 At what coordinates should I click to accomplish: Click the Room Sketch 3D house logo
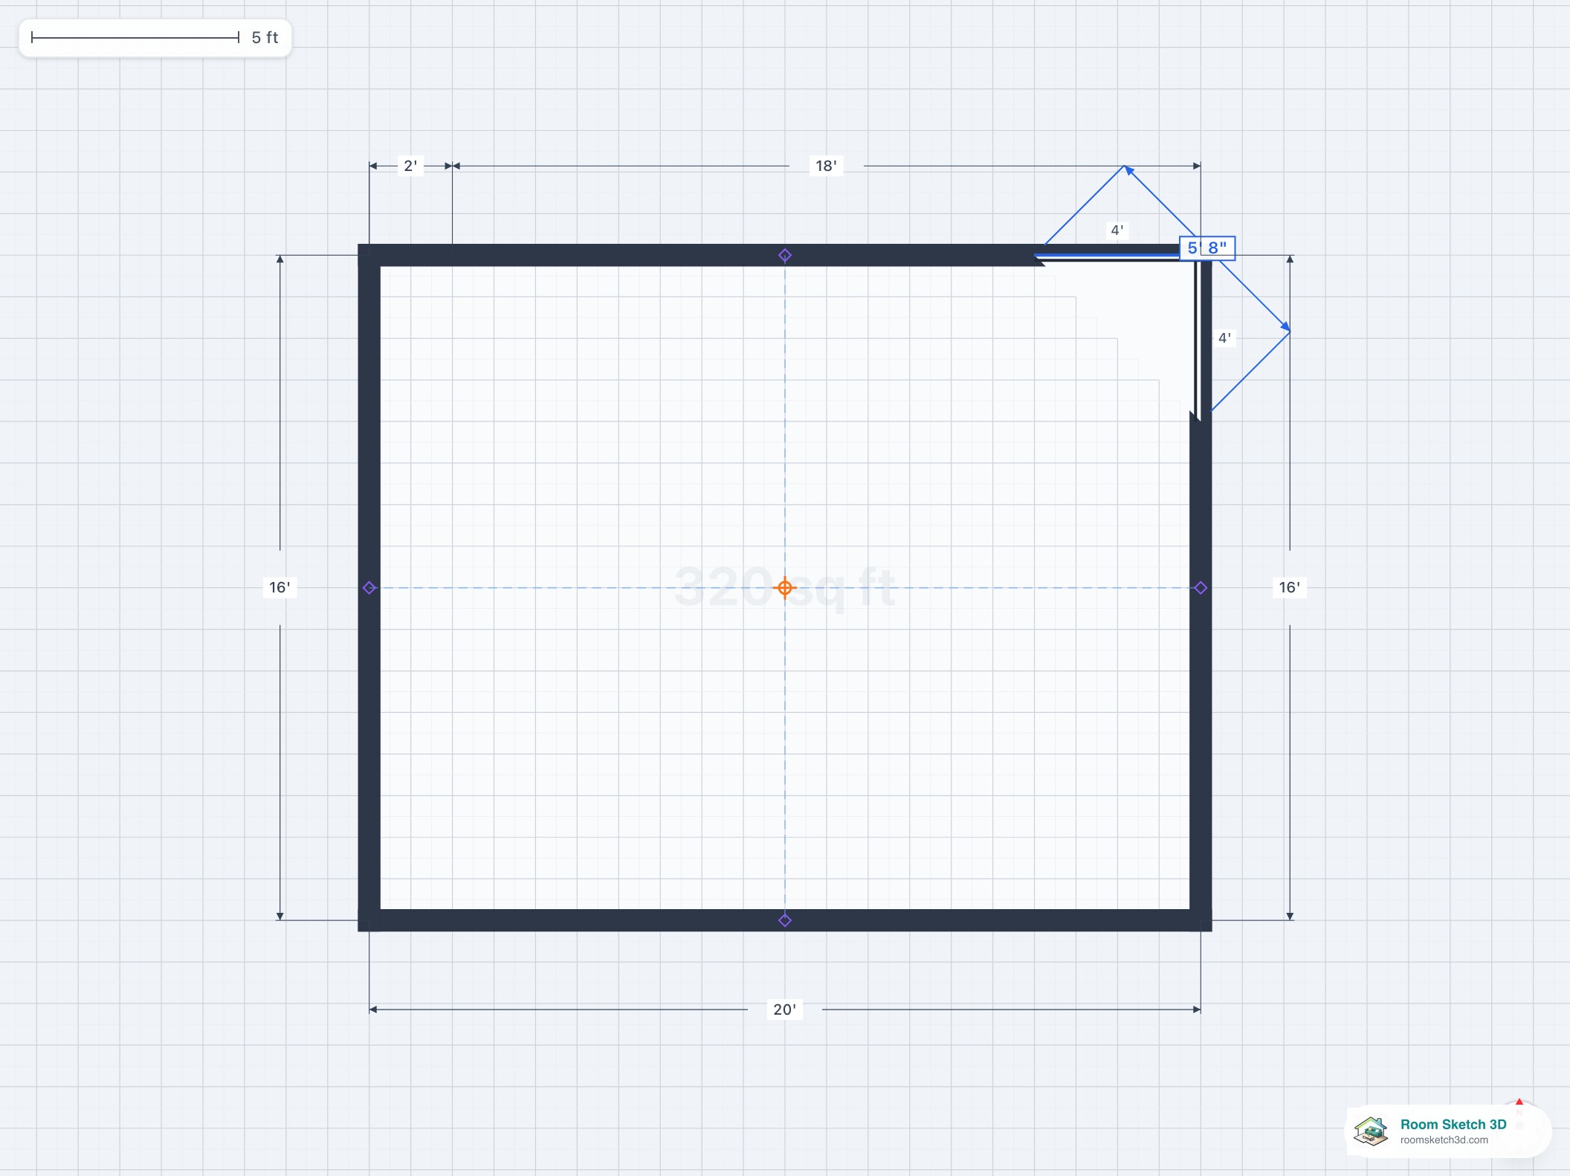click(1372, 1131)
